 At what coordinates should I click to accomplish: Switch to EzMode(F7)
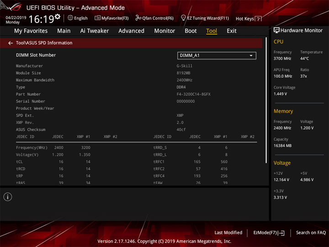[x=269, y=233]
